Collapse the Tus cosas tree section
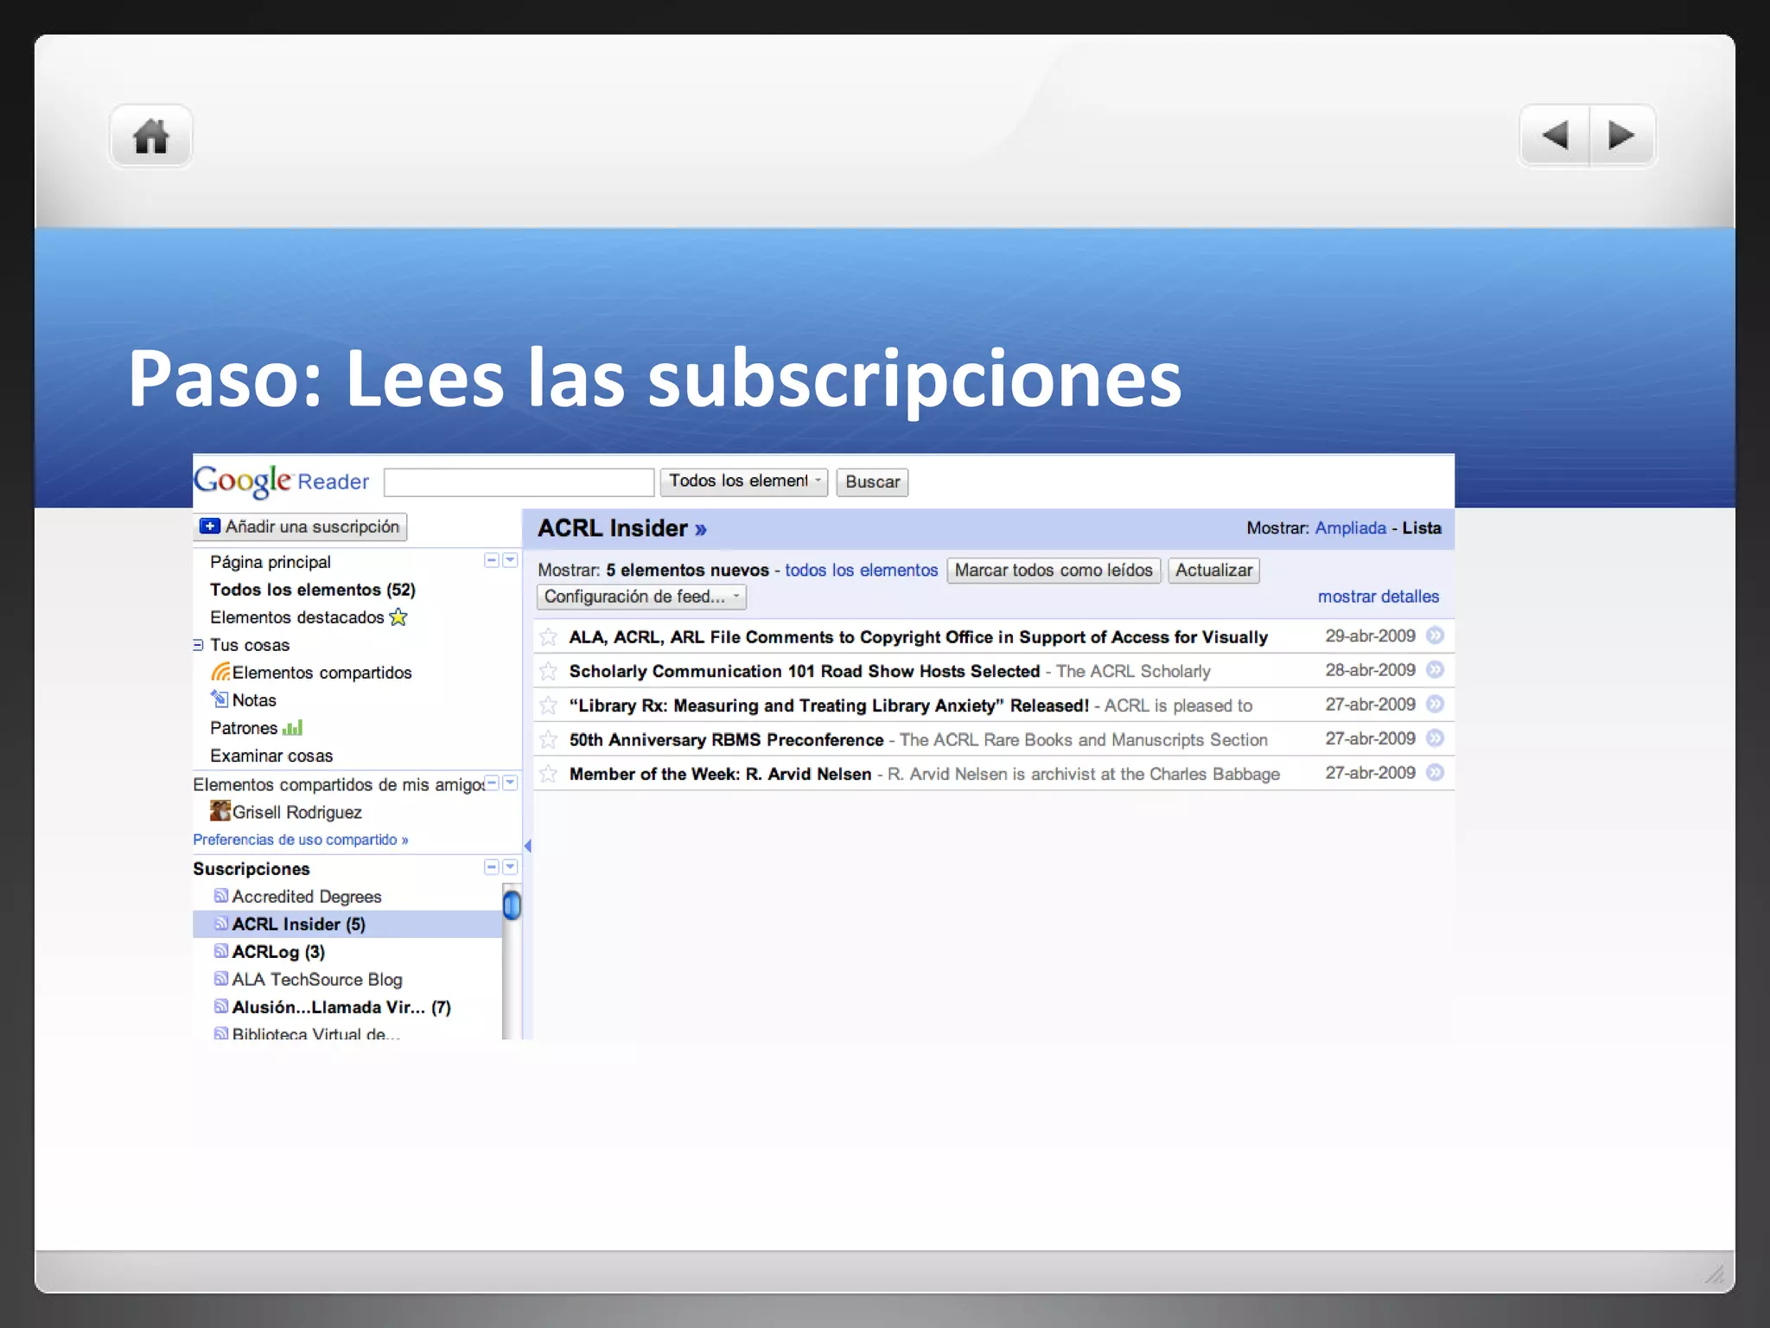Image resolution: width=1770 pixels, height=1328 pixels. tap(198, 645)
